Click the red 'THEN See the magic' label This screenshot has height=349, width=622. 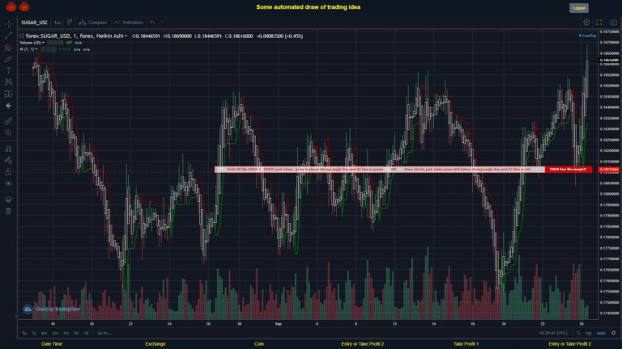click(568, 170)
